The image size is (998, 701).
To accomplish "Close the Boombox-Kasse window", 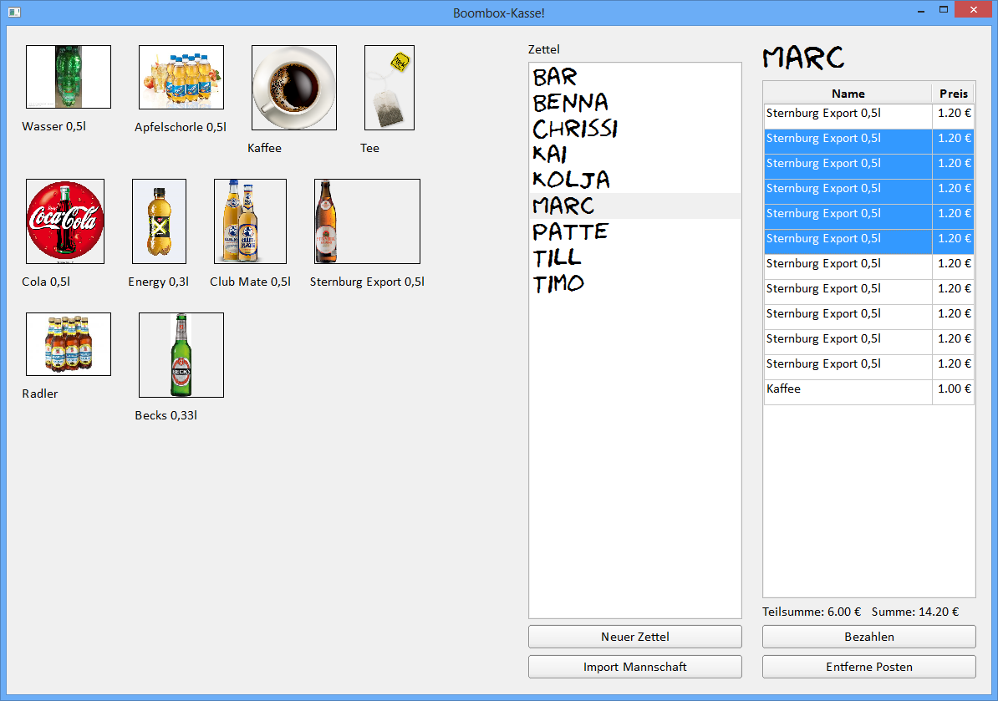I will [974, 10].
